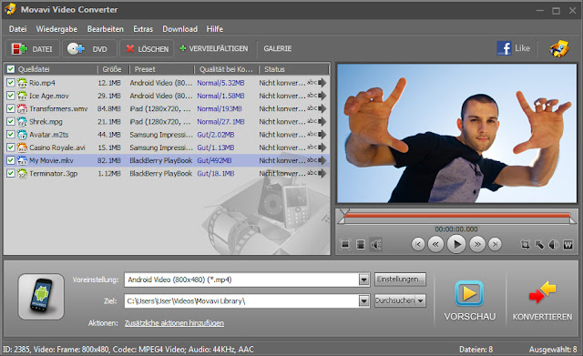The height and width of the screenshot is (356, 583).
Task: Uncheck the Shrek.mpg checkbox
Action: tap(10, 121)
